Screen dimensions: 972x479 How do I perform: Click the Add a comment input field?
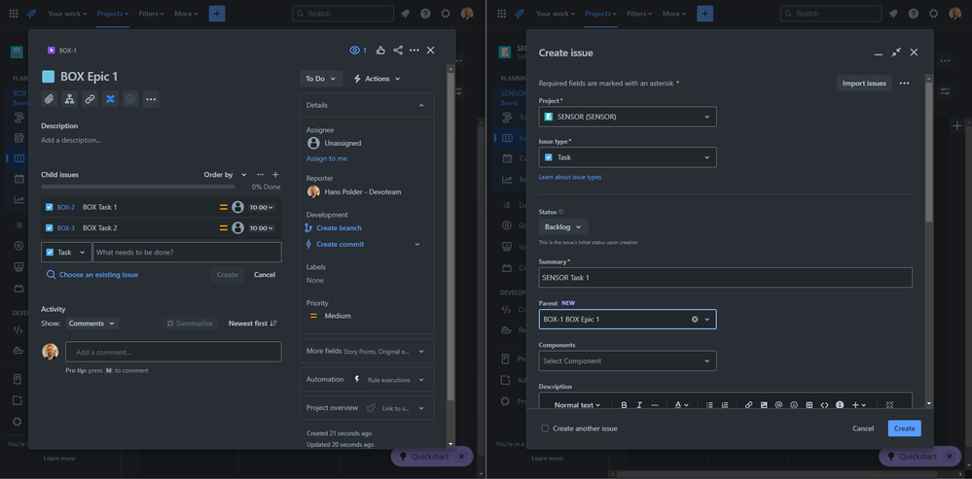click(x=173, y=352)
